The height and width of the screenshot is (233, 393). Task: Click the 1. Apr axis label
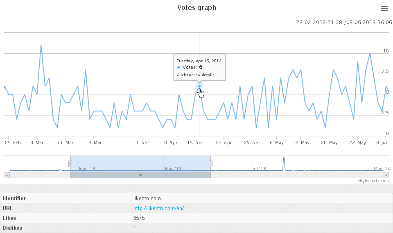[142, 143]
